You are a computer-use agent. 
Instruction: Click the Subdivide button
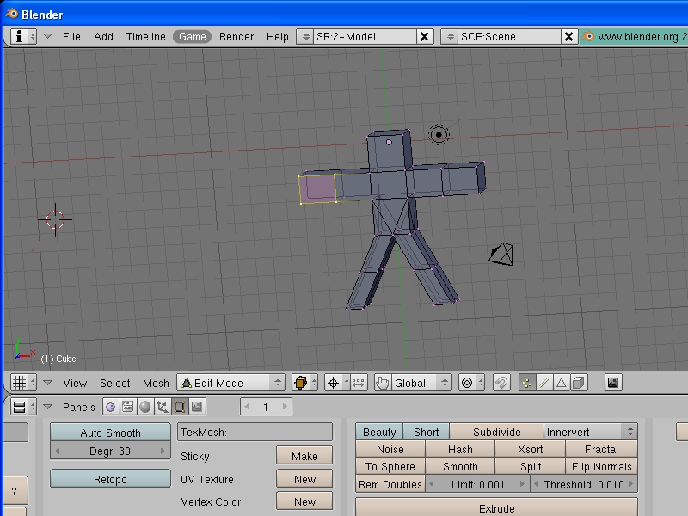click(497, 432)
